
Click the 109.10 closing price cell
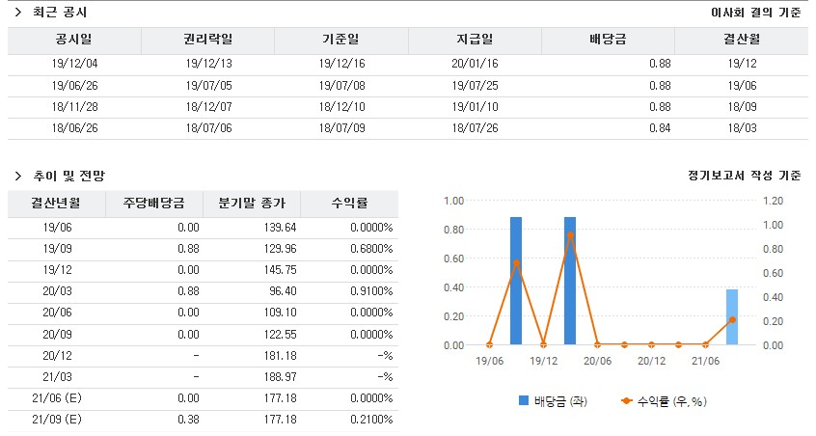point(280,313)
